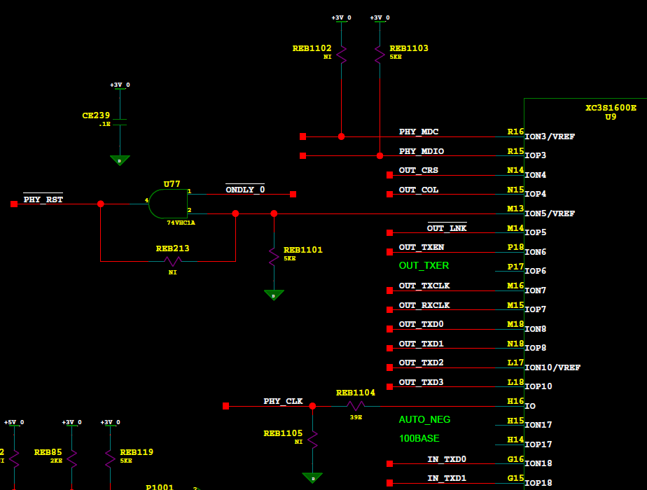Screen dimensions: 647x490
Task: Click the junction dot on PHY_CLK net
Action: [x=312, y=405]
